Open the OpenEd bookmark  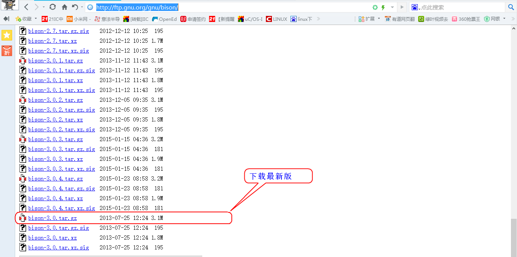click(164, 19)
